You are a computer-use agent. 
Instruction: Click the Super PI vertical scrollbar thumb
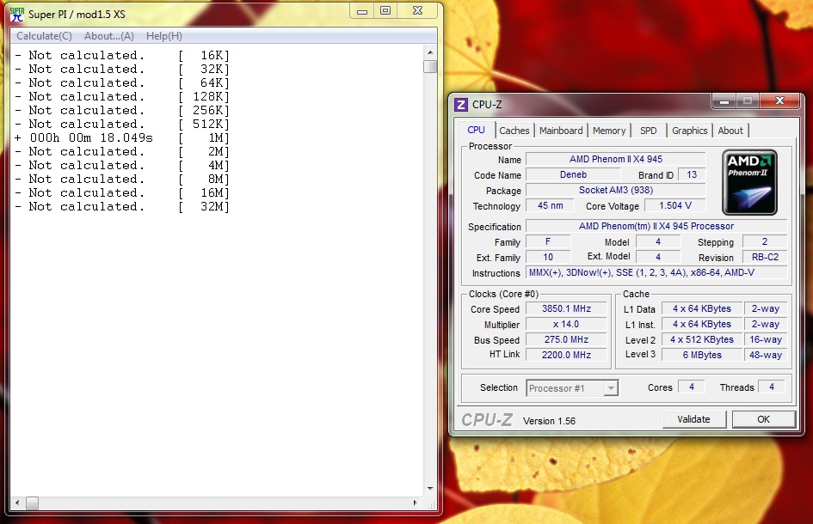(430, 67)
